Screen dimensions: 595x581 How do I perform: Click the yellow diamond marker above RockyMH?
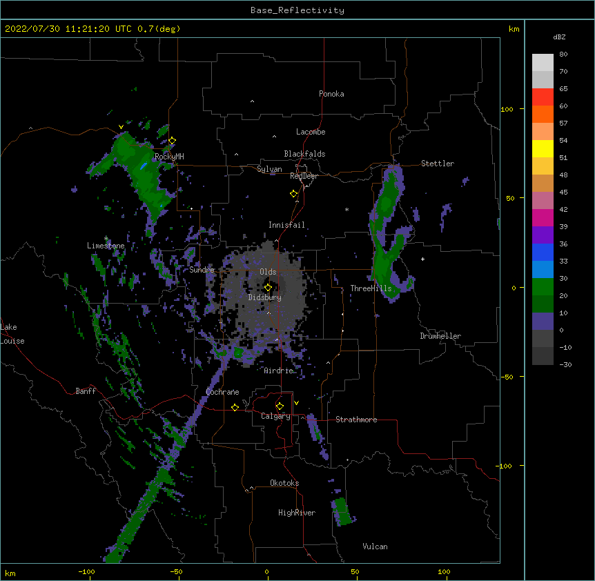172,140
